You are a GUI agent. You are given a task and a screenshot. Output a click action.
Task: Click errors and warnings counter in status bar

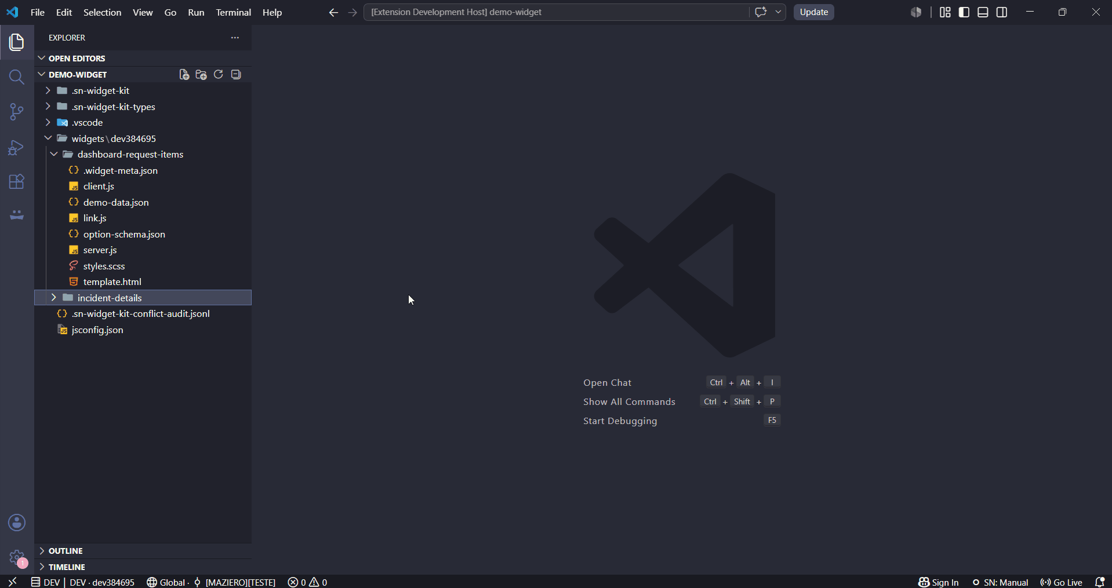tap(308, 582)
